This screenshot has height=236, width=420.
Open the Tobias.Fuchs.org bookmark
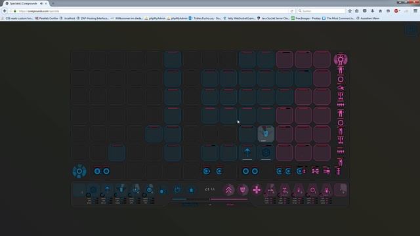point(205,18)
